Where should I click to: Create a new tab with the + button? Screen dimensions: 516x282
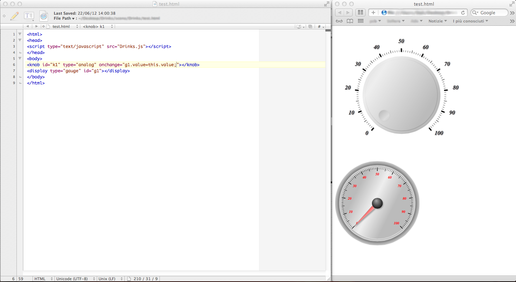pyautogui.click(x=373, y=13)
